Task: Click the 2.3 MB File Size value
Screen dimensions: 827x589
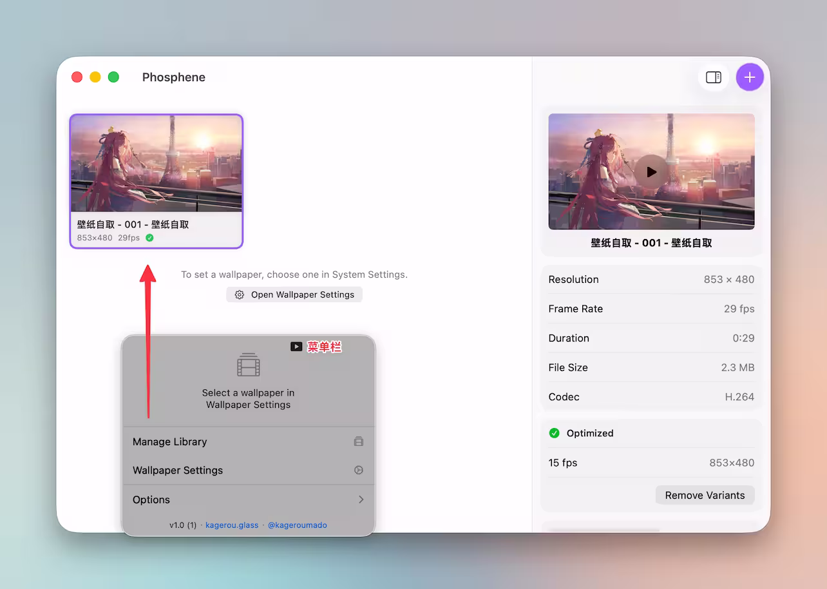Action: point(737,367)
